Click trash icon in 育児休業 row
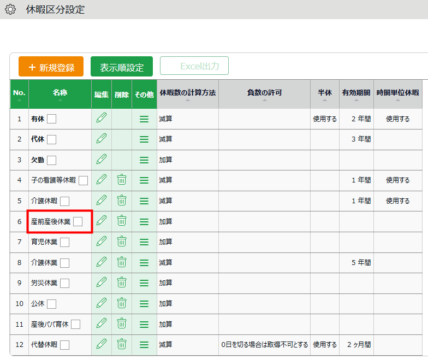 (121, 242)
